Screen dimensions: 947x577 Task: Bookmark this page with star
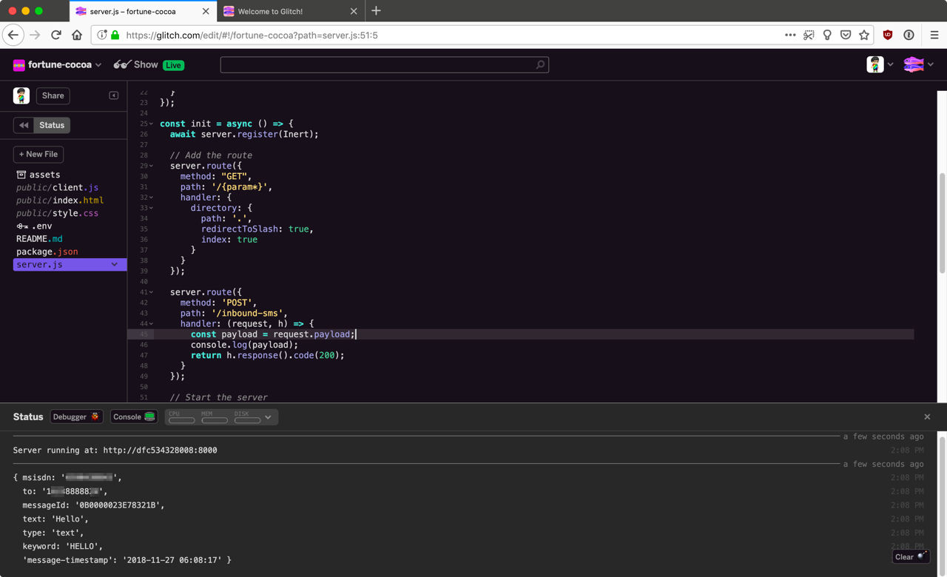click(x=864, y=35)
